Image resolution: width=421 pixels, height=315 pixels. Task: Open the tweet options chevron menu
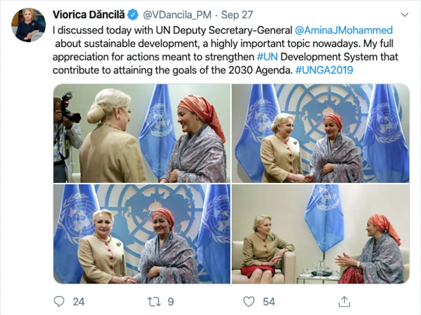[x=405, y=15]
